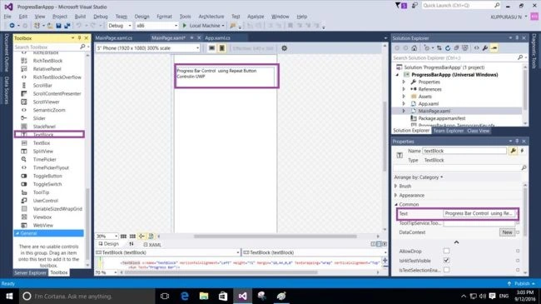Select TextBox control in Toolbox
541x304 pixels.
pos(42,143)
